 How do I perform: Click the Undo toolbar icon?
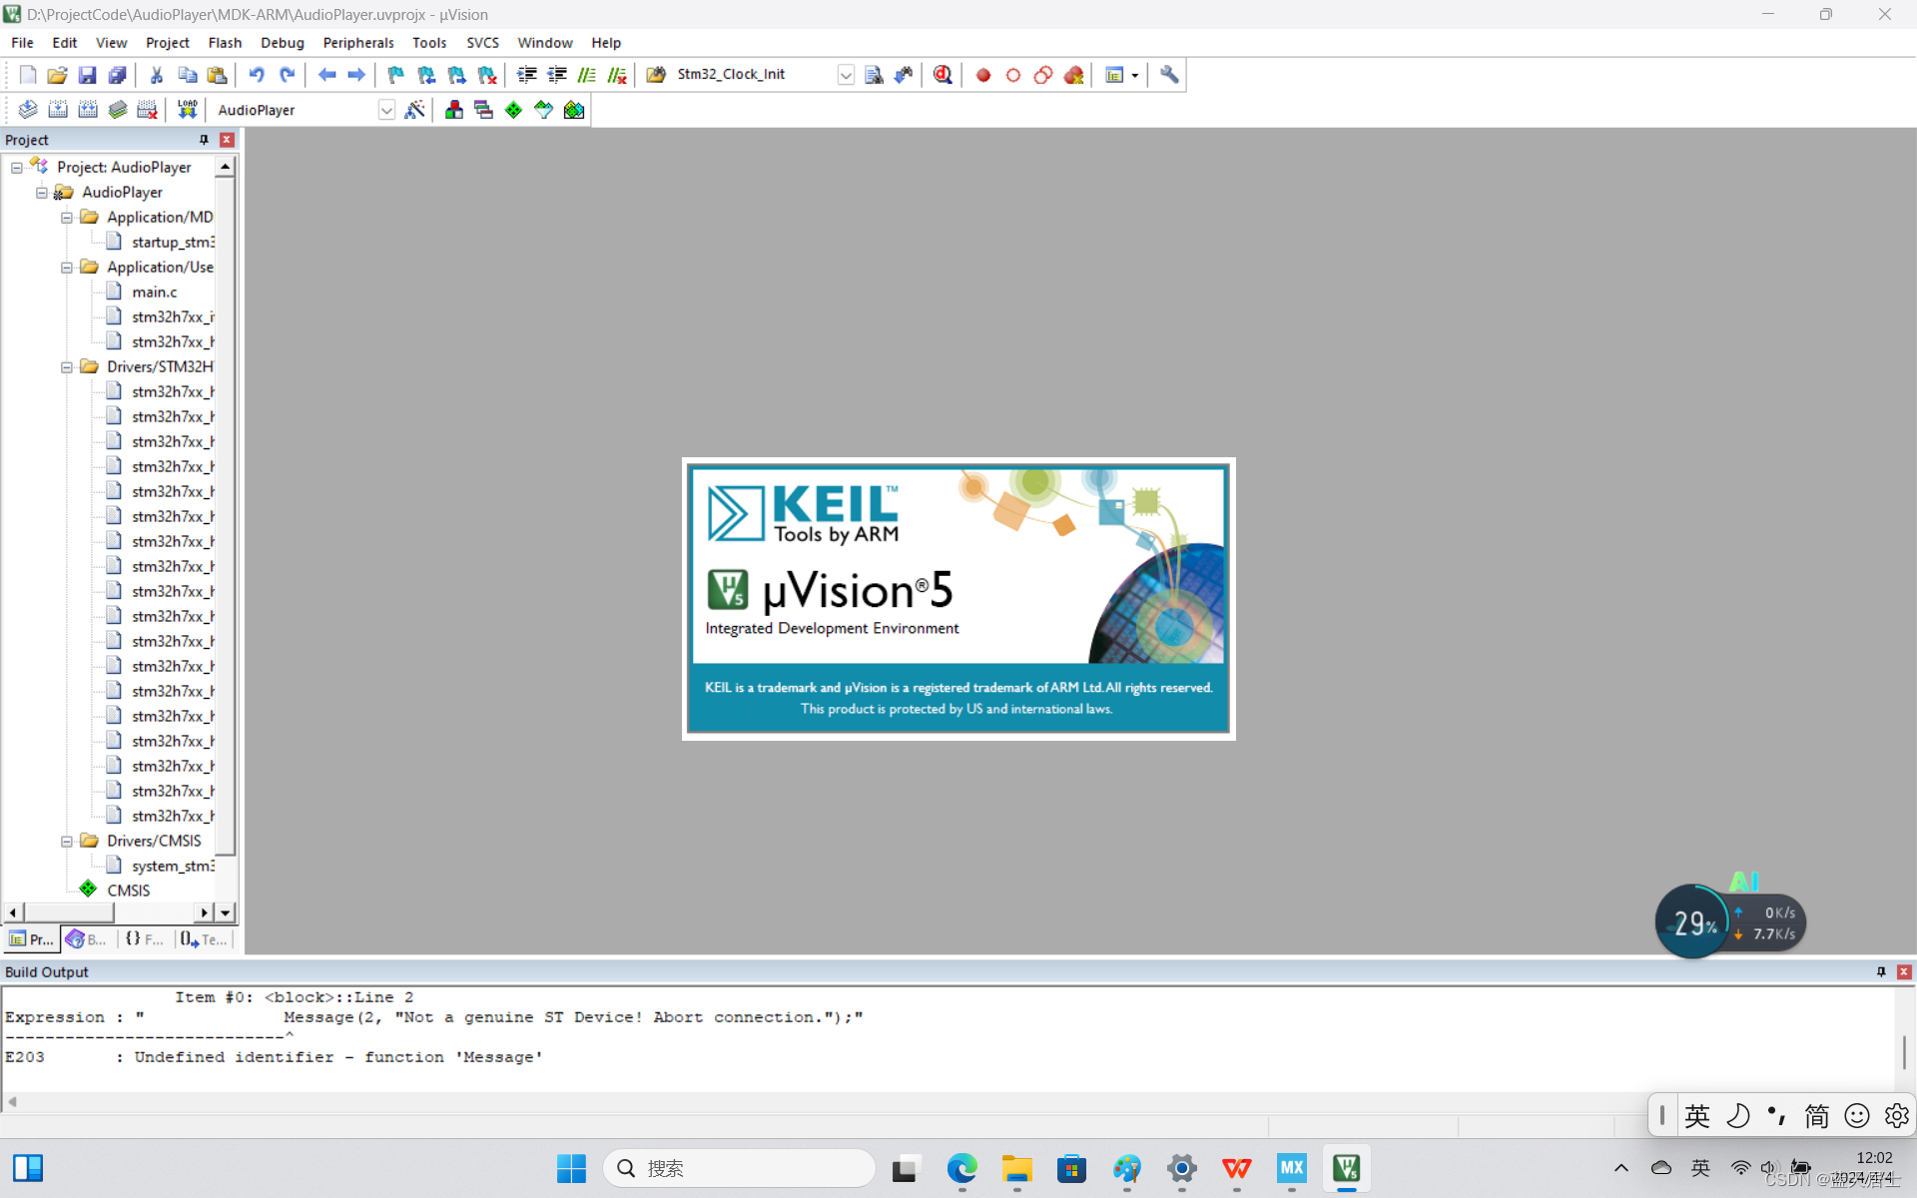tap(257, 75)
